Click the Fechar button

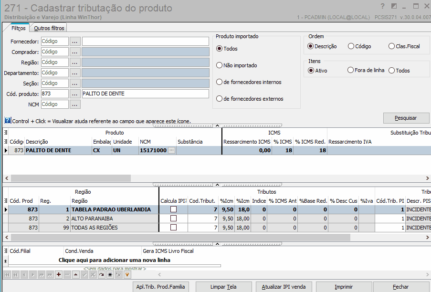[401, 287]
